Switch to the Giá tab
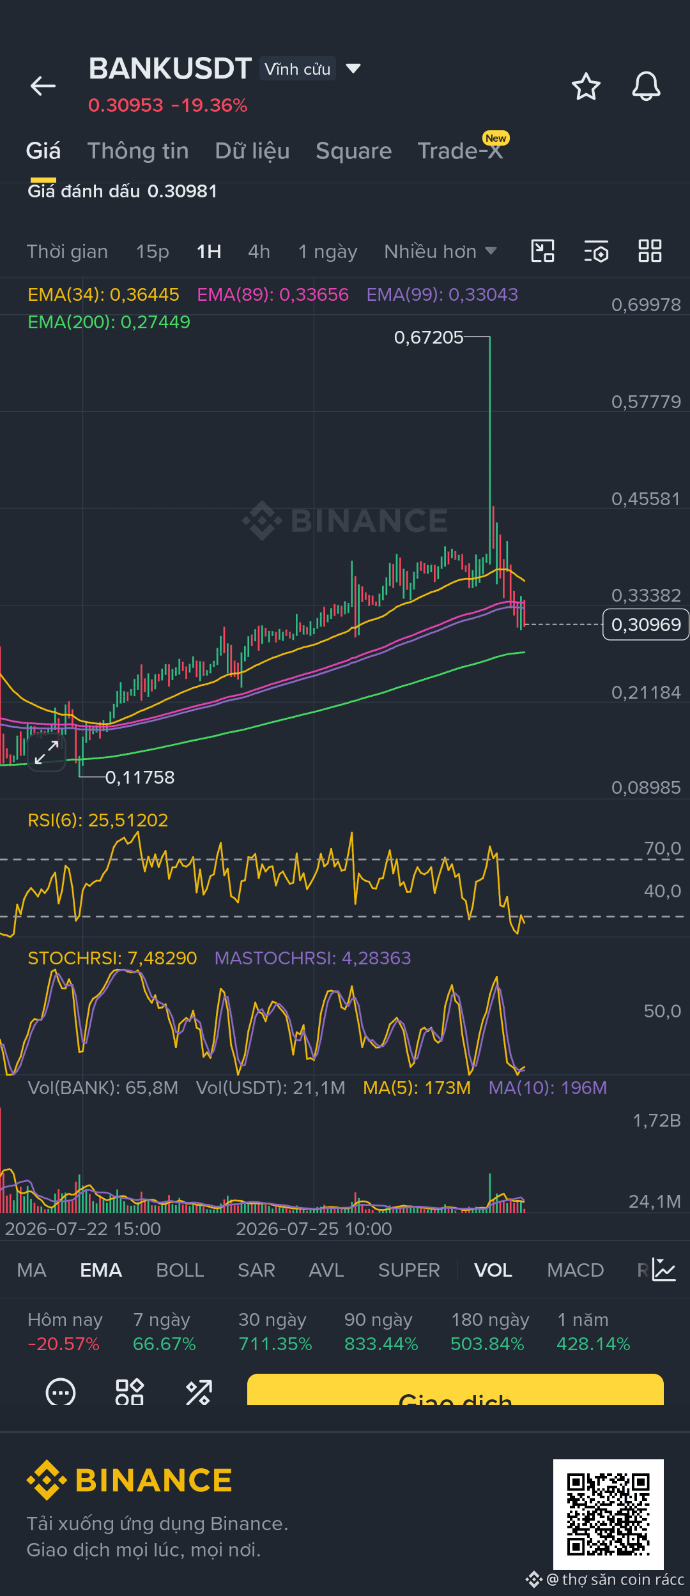 [43, 151]
